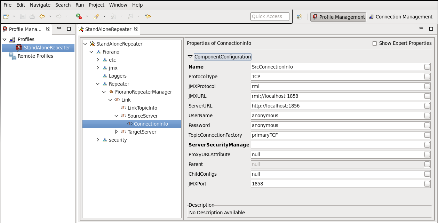Switch to Profile Management perspective

(338, 17)
